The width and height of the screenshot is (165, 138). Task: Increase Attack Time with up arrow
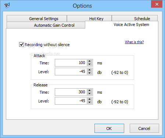[90, 61]
